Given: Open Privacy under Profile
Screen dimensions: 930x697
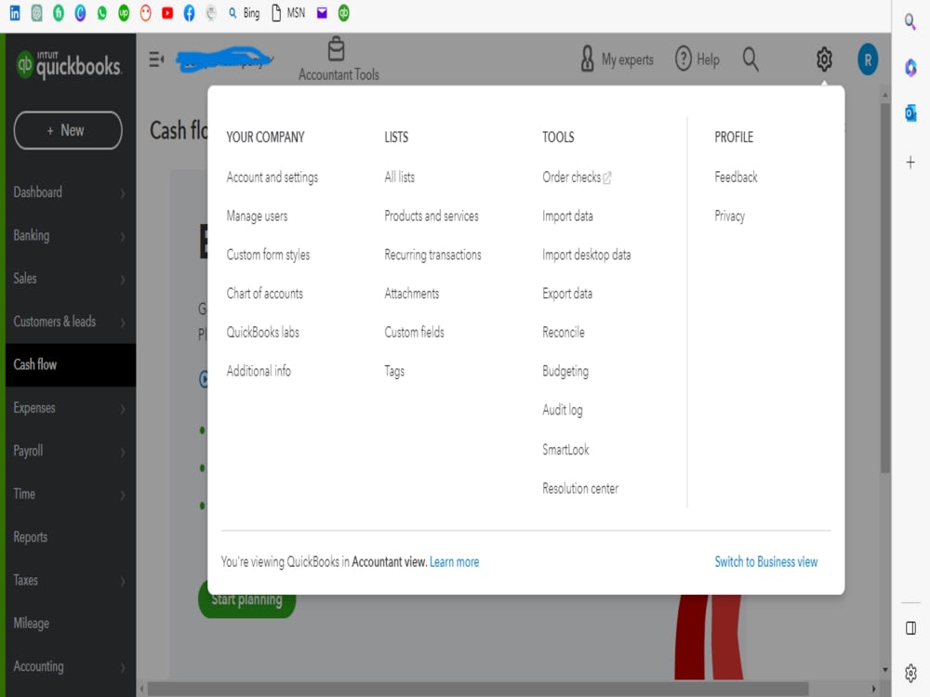Looking at the screenshot, I should [729, 217].
